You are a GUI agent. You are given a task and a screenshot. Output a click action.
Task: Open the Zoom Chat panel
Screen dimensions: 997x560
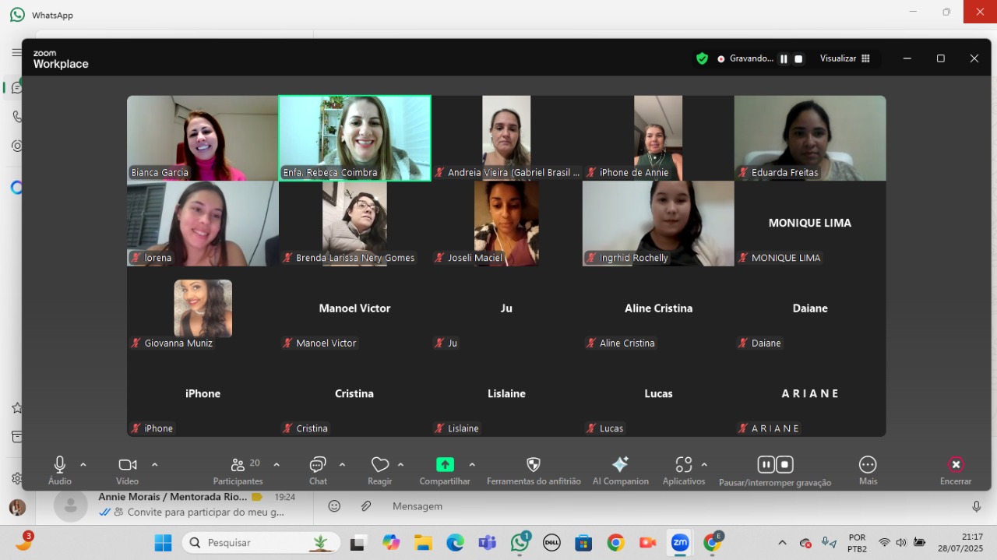[x=318, y=470]
